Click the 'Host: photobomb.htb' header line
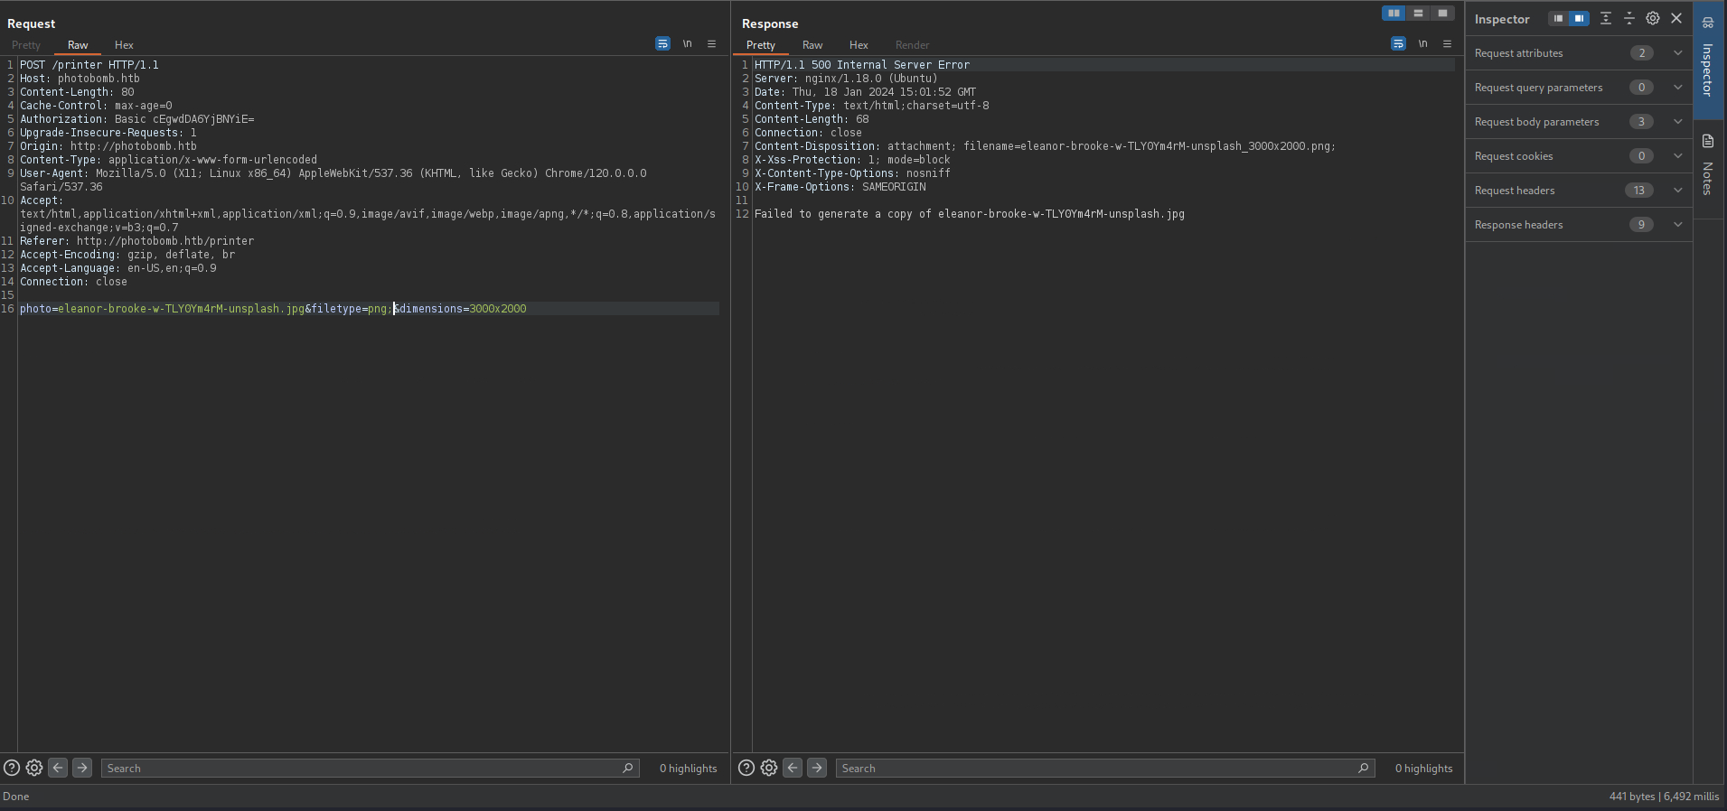1727x811 pixels. 80,79
